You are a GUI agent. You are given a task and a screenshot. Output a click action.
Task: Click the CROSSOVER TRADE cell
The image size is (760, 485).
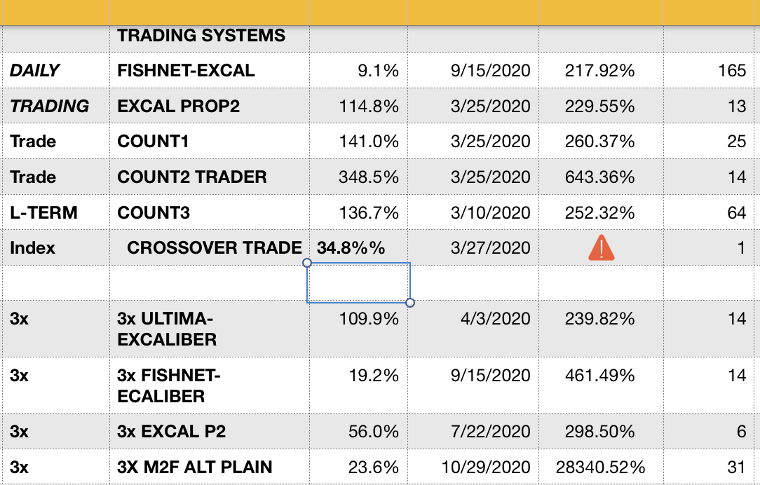(215, 247)
